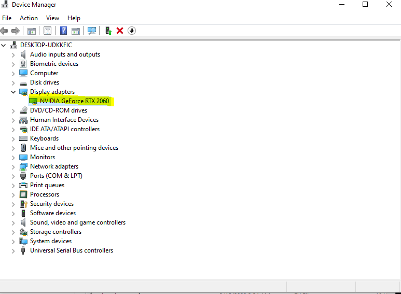Expand Sound, video and game controllers chevron
Screen dimensions: 401x294
coord(13,223)
